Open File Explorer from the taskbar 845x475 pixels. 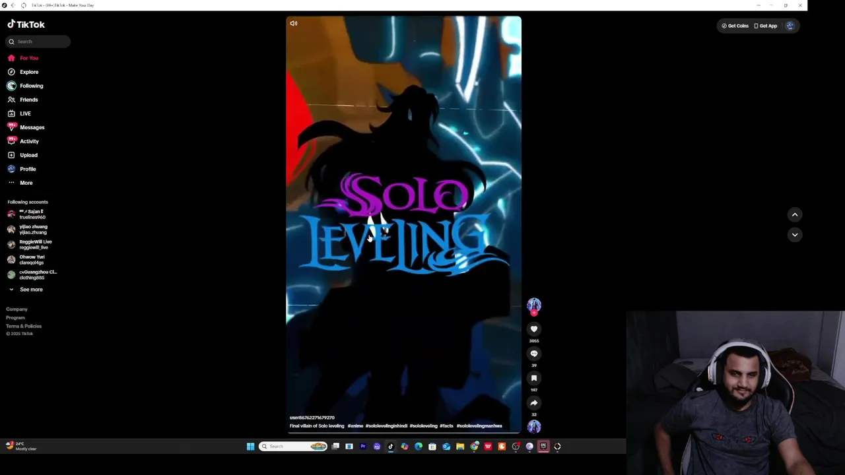point(460,447)
